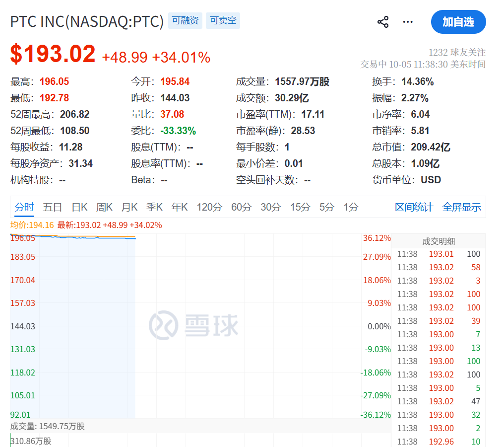Click the share icon
Image resolution: width=503 pixels, height=447 pixels.
pyautogui.click(x=382, y=22)
